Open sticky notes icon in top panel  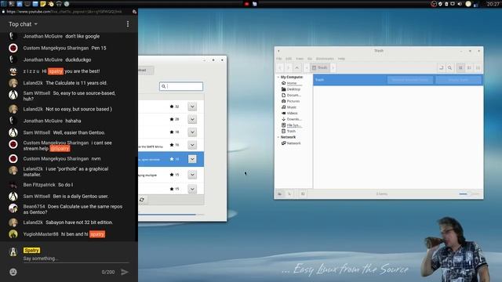point(43,4)
